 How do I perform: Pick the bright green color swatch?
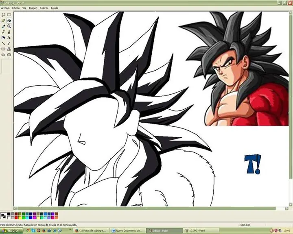tap(23, 218)
